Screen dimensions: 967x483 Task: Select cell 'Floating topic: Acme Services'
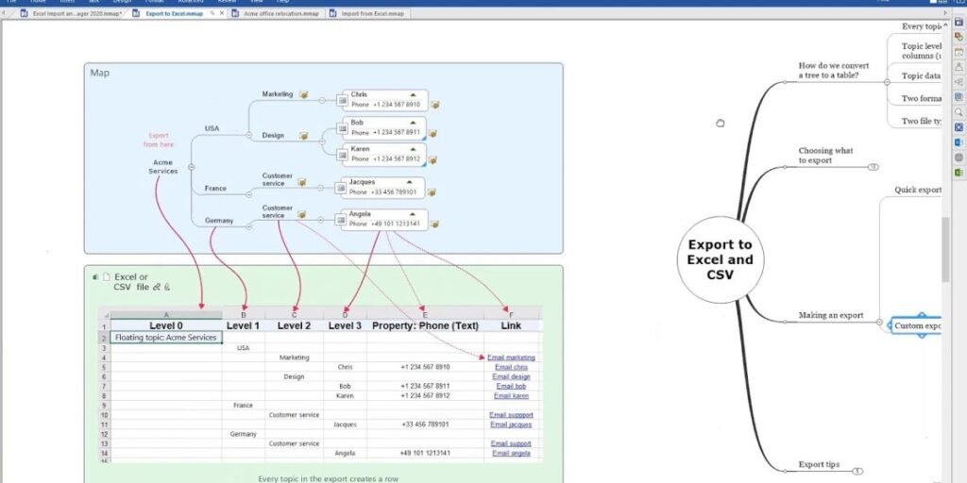(x=166, y=338)
